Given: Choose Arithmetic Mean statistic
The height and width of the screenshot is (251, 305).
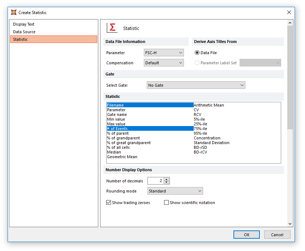Looking at the screenshot, I should click(209, 105).
